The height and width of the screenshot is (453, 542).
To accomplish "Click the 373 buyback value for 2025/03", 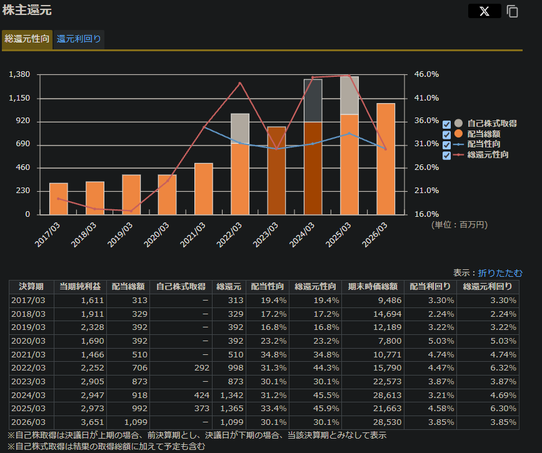I will point(202,409).
